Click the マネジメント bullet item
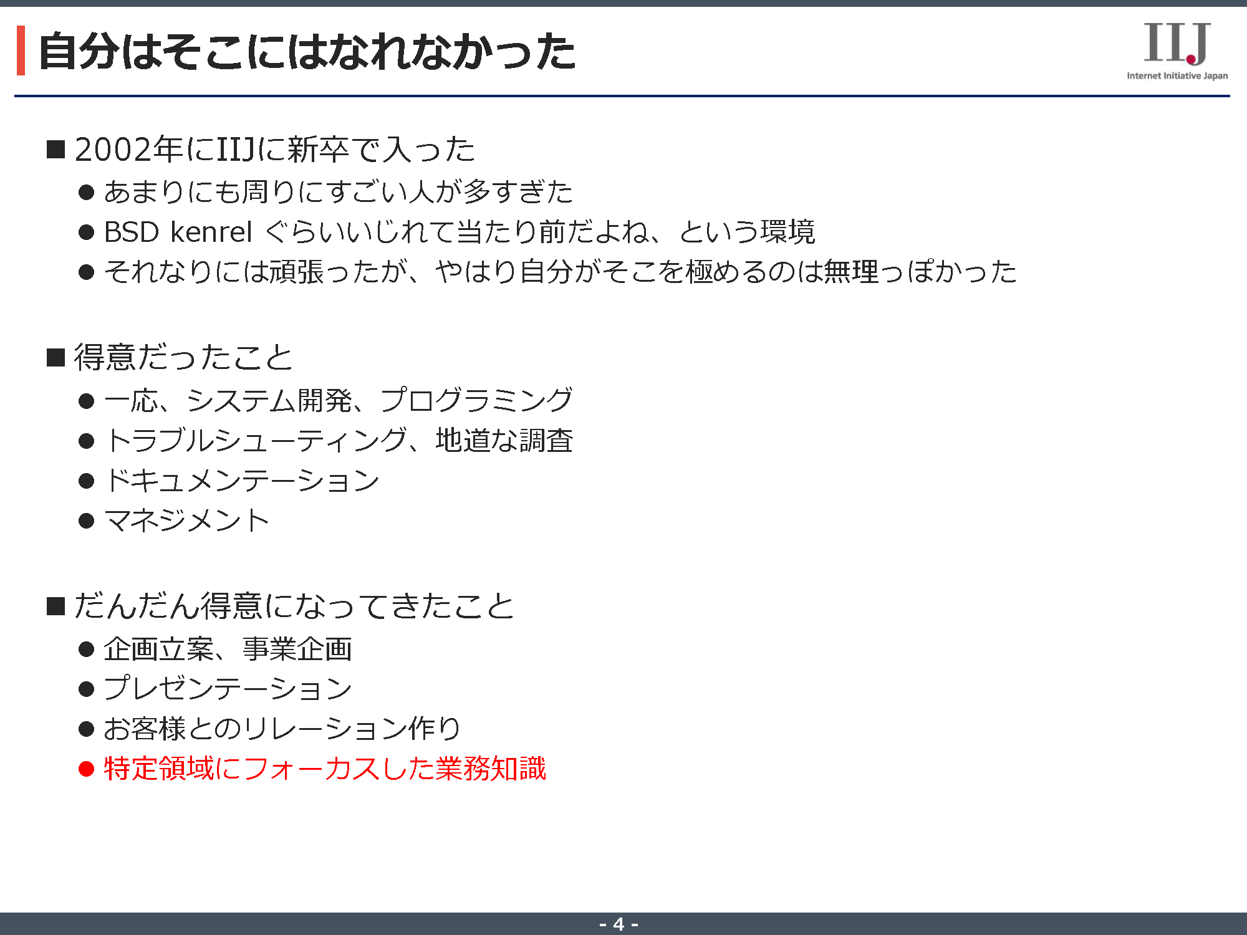The image size is (1247, 935). point(186,520)
